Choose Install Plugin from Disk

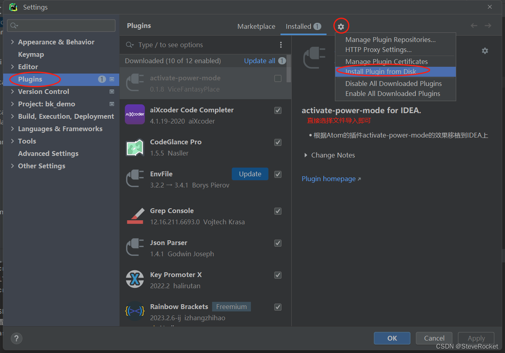pos(395,72)
